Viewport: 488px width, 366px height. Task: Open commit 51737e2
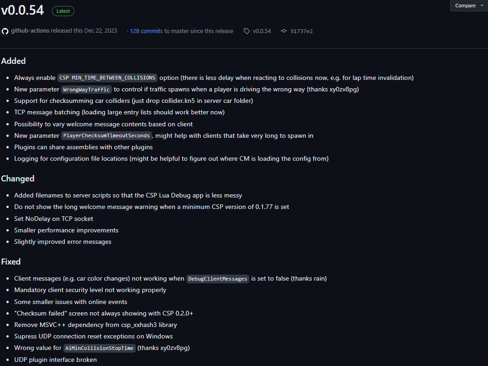tap(302, 31)
